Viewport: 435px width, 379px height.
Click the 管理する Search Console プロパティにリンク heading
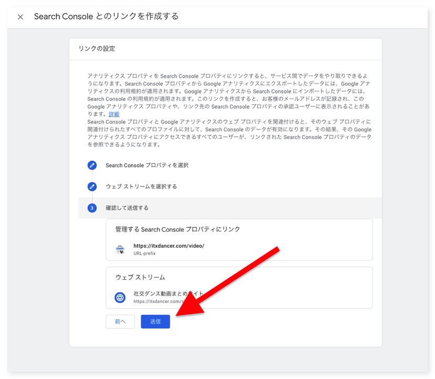(x=178, y=229)
